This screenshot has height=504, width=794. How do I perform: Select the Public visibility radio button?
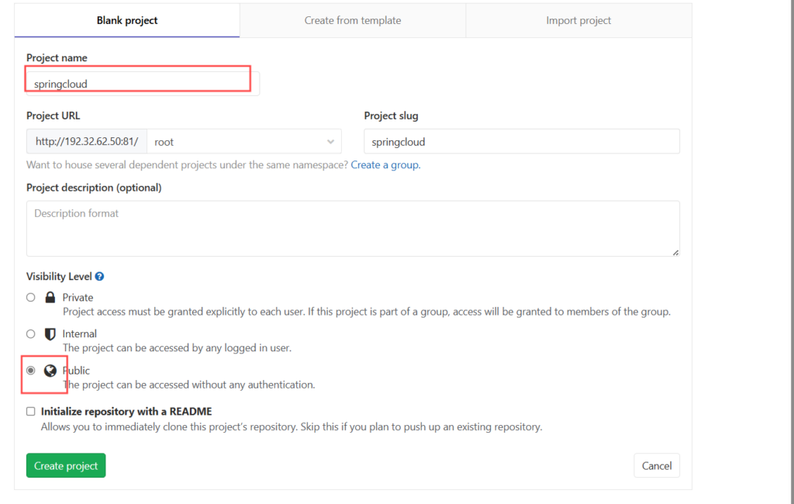pyautogui.click(x=31, y=371)
